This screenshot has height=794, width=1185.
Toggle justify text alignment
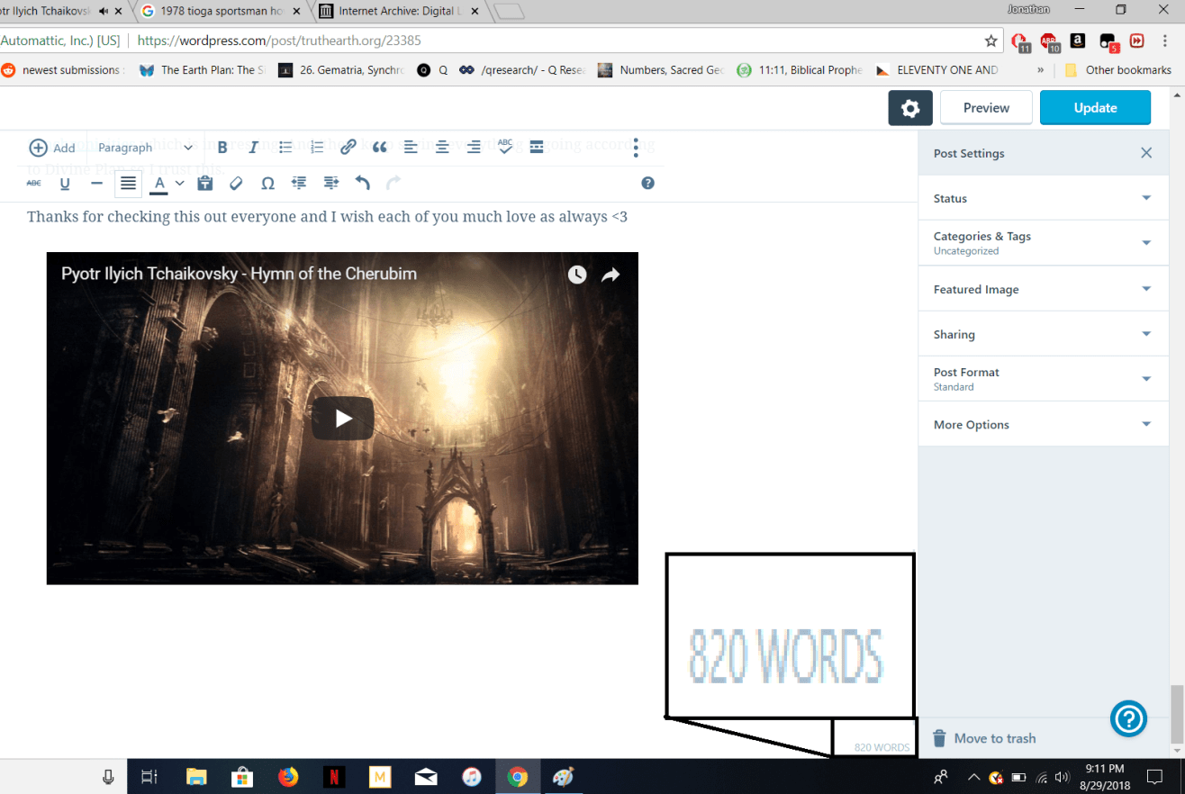click(x=129, y=184)
